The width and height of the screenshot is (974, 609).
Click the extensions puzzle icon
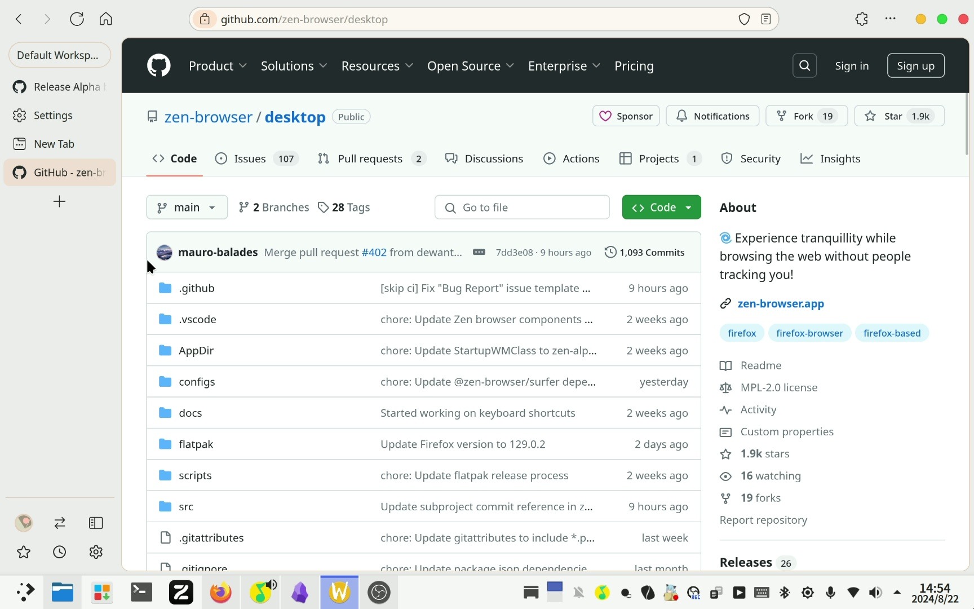tap(861, 19)
